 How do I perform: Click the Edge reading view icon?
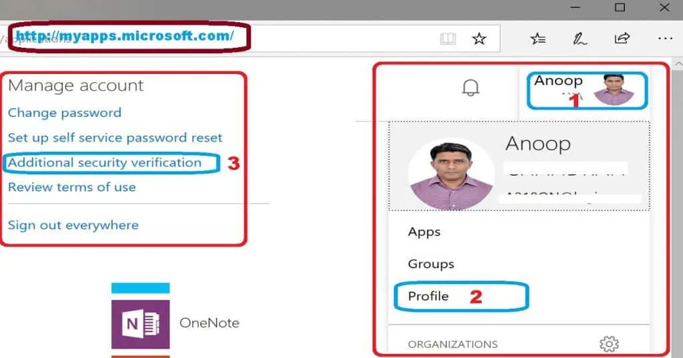coord(448,39)
